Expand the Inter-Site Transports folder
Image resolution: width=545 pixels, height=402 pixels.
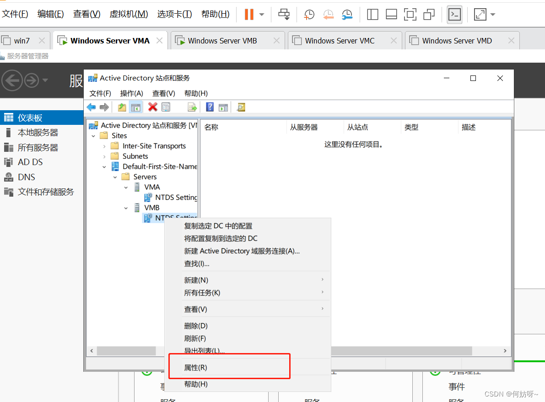[x=104, y=146]
